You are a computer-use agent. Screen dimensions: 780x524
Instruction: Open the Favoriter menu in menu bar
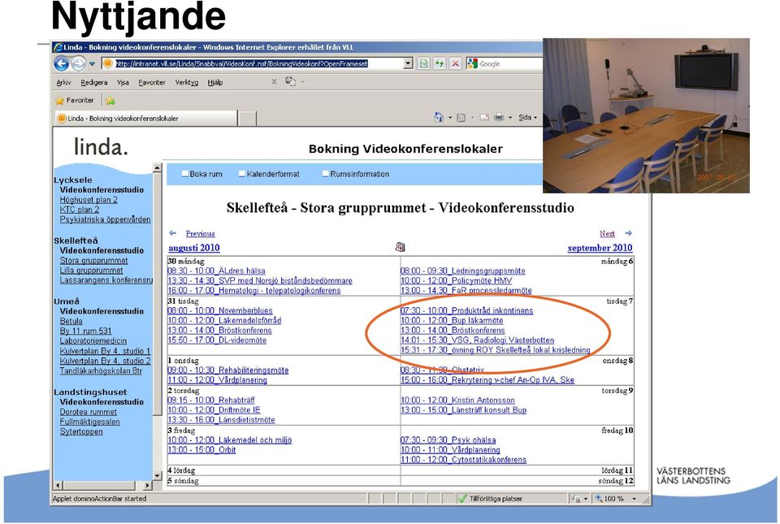152,83
